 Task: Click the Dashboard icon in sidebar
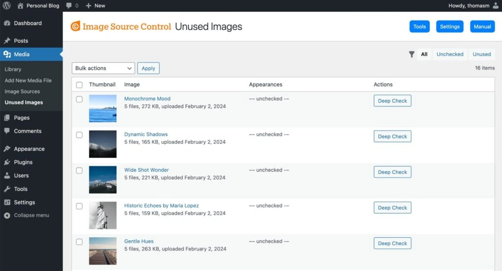[x=7, y=23]
